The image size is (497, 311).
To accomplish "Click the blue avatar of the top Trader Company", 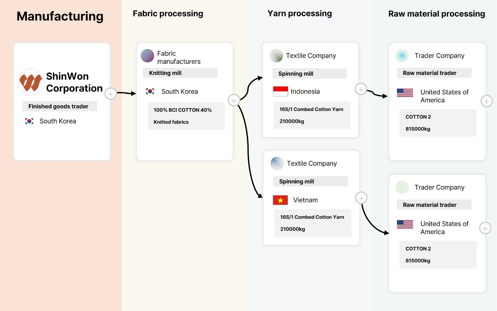I will point(402,55).
